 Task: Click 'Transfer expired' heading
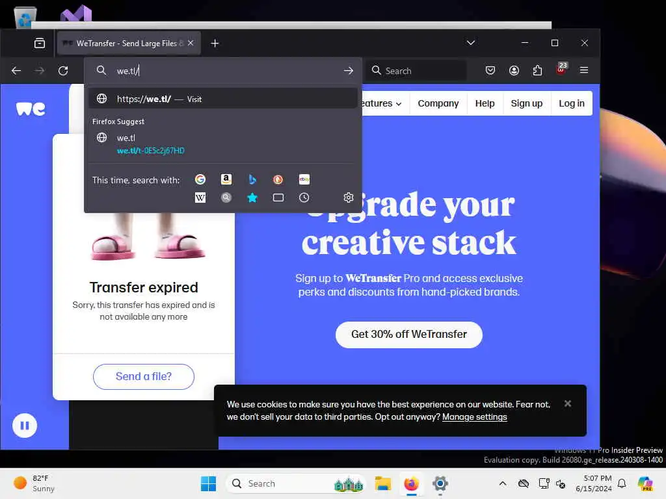click(144, 287)
